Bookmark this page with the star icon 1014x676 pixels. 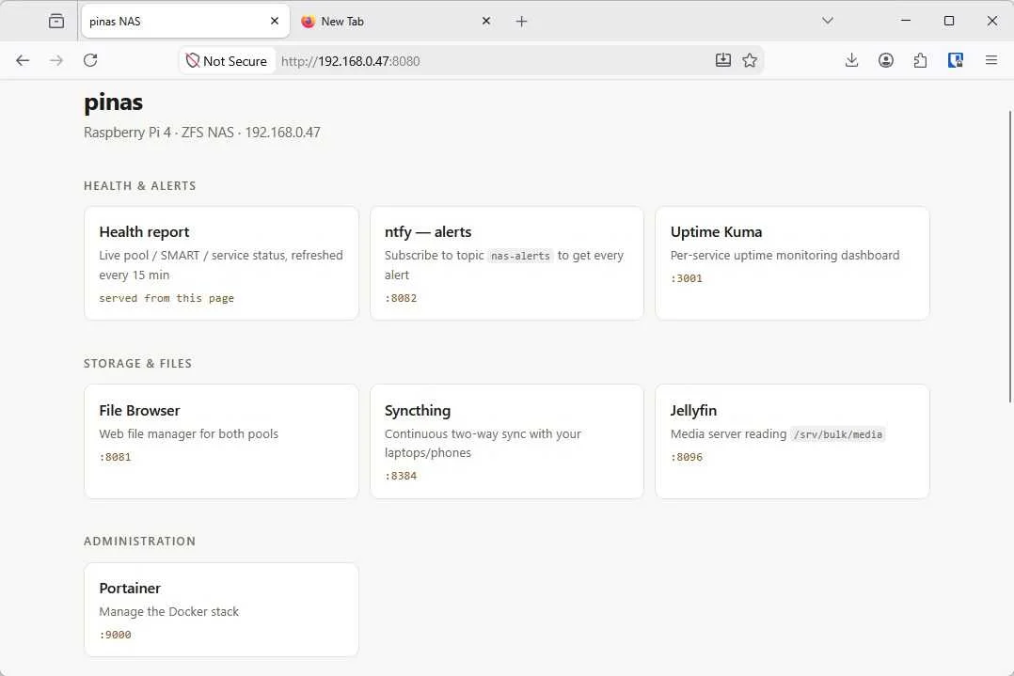(x=750, y=60)
